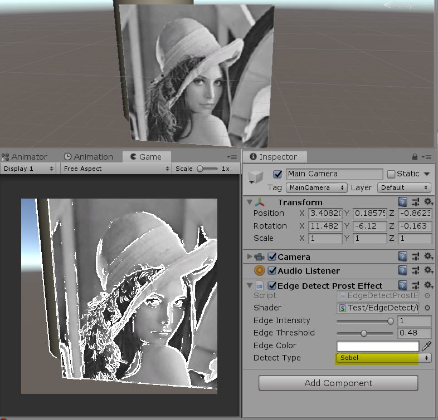This screenshot has width=438, height=420.
Task: Open Camera gear settings menu
Action: click(428, 256)
